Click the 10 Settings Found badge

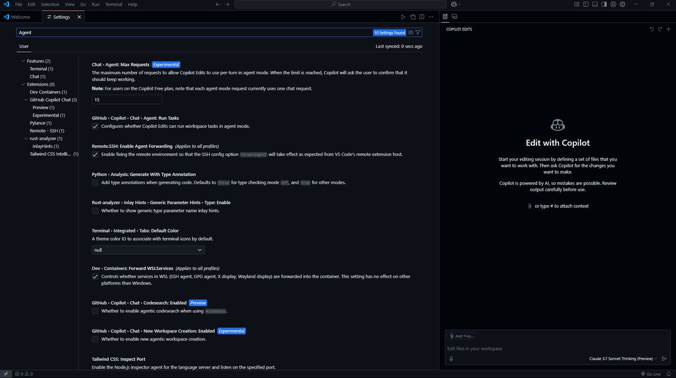pos(389,33)
